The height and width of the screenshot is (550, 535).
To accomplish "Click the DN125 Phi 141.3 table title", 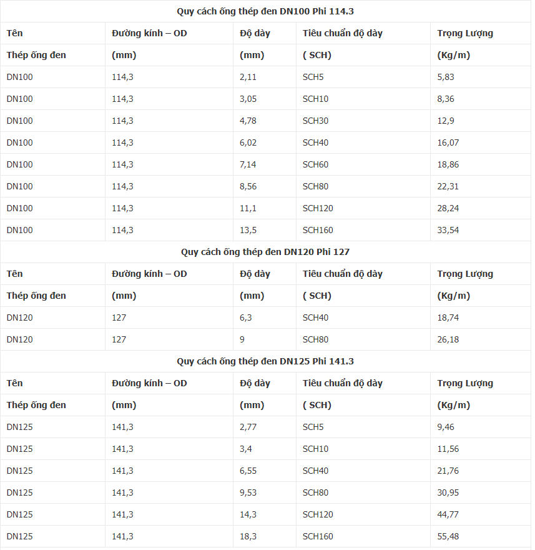I will click(x=265, y=361).
